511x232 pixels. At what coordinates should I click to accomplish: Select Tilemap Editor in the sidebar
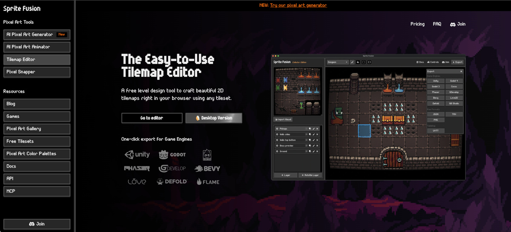(x=37, y=59)
